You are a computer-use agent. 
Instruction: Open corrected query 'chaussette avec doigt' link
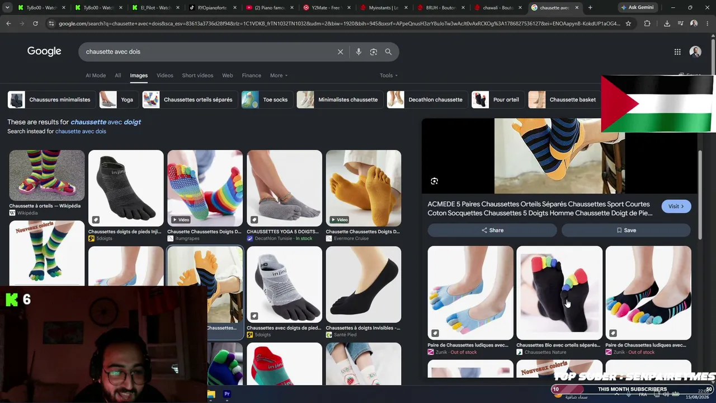click(106, 122)
